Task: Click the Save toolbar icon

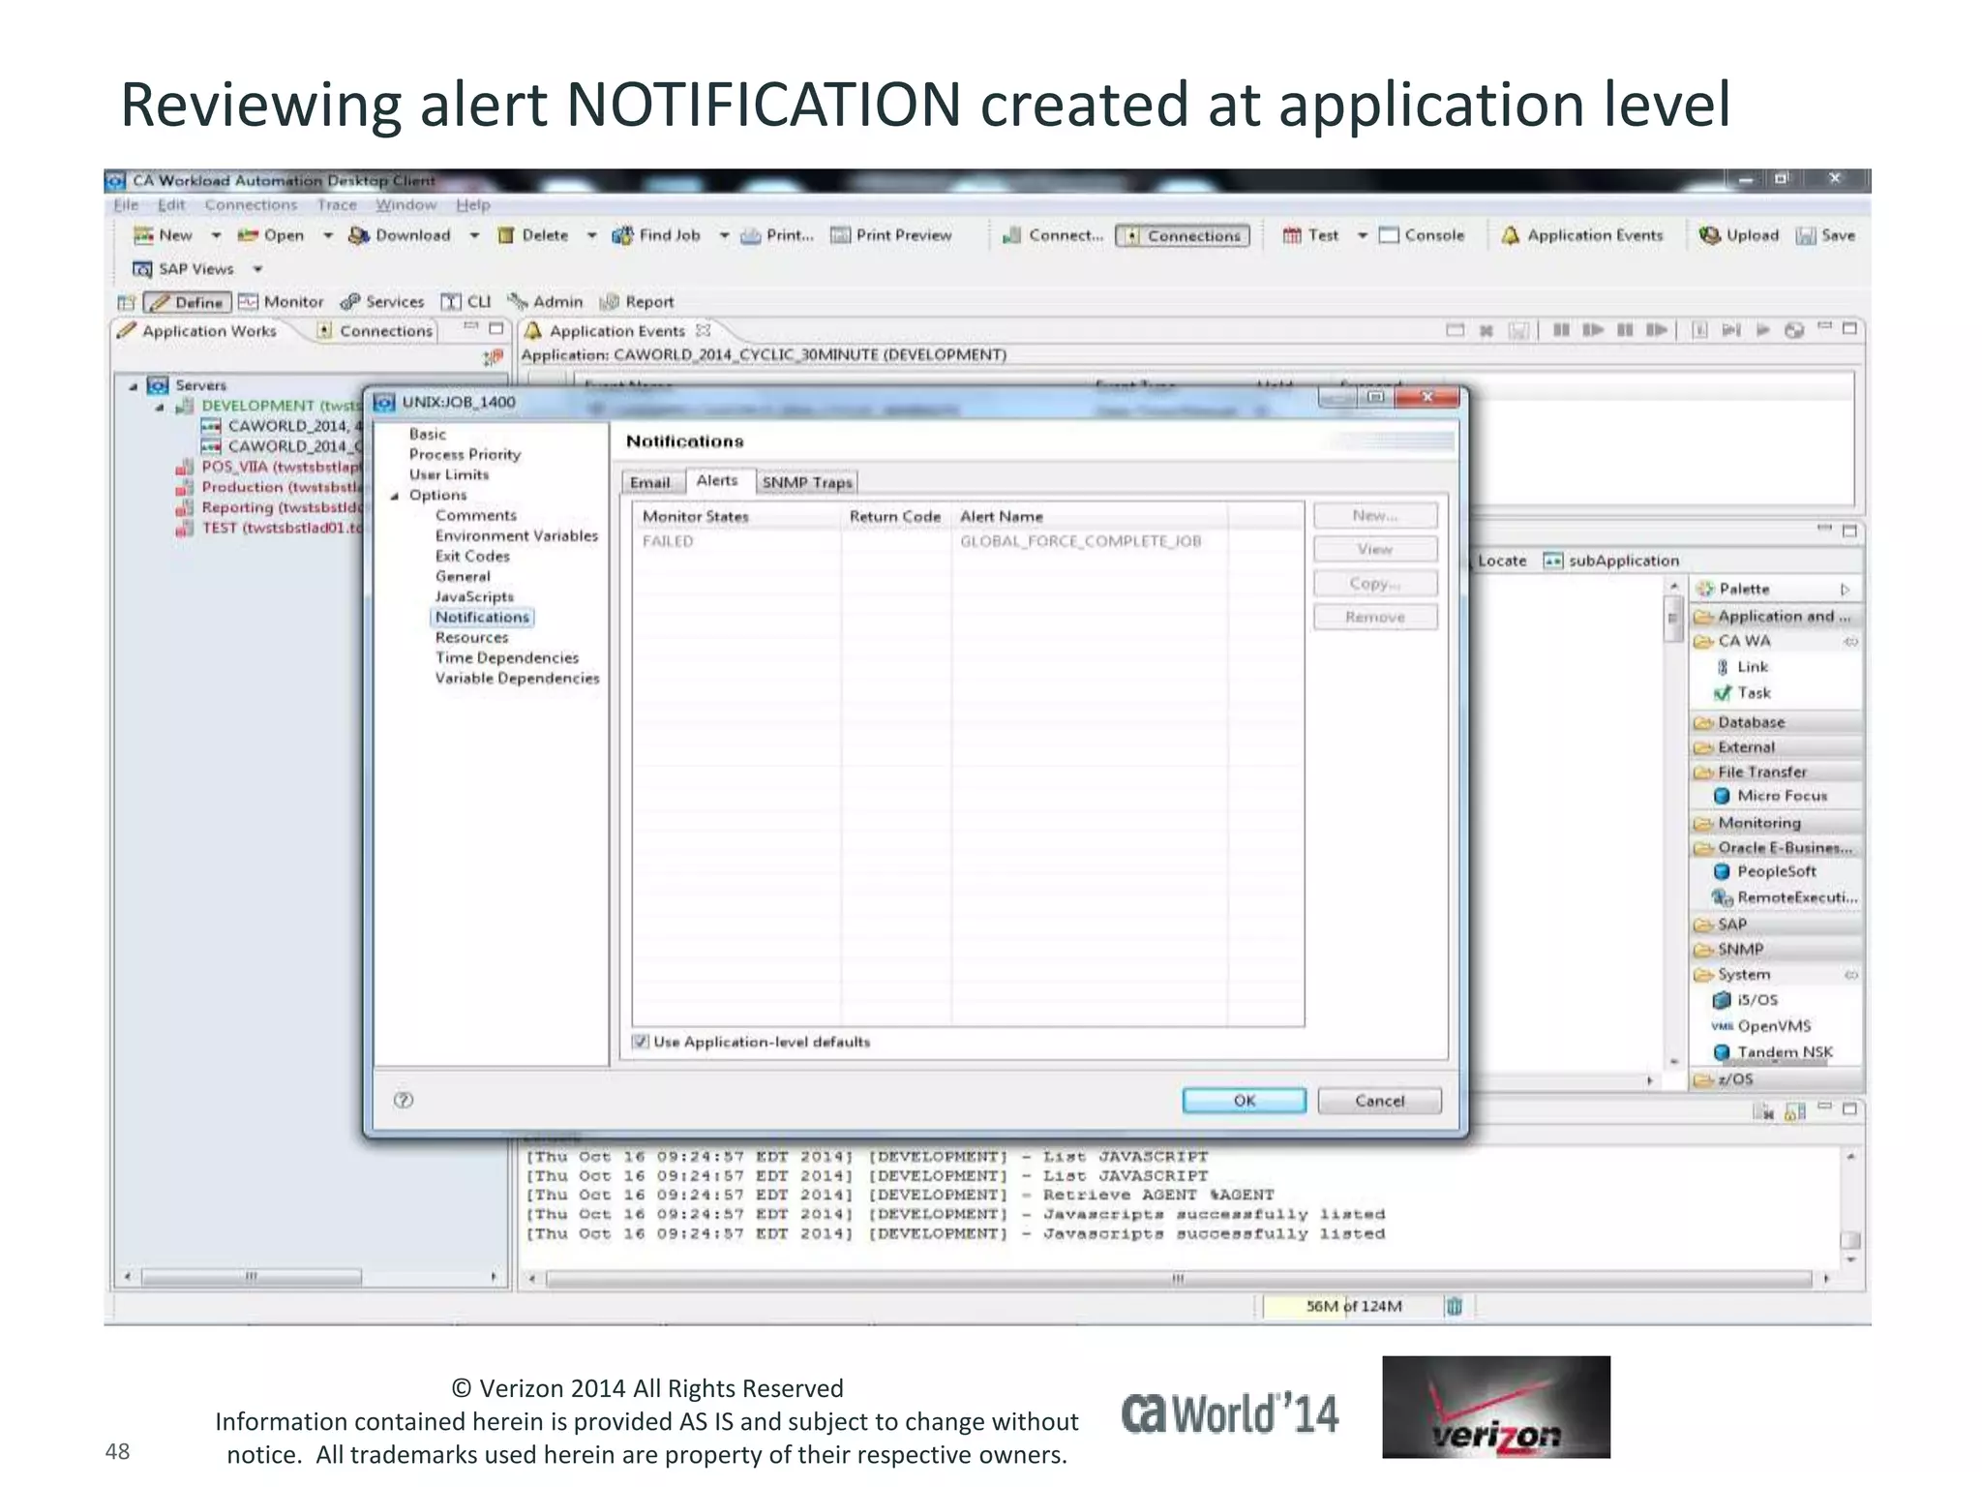Action: point(1805,235)
